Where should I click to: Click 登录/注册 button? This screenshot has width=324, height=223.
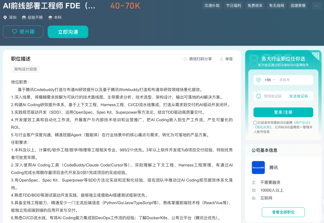[283, 112]
